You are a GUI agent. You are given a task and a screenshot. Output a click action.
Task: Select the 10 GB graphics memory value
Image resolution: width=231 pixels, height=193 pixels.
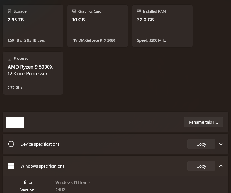78,20
